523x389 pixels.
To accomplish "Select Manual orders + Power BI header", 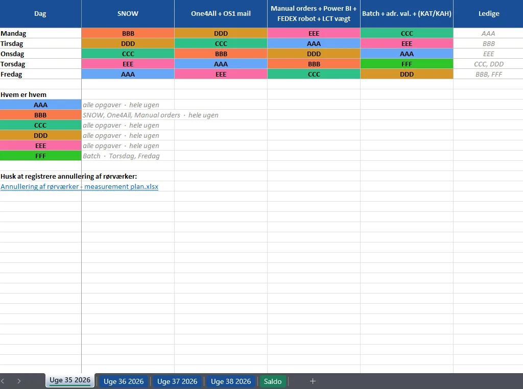I will tap(314, 14).
